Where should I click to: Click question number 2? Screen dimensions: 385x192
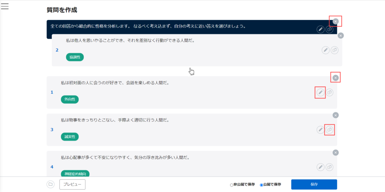(x=57, y=50)
